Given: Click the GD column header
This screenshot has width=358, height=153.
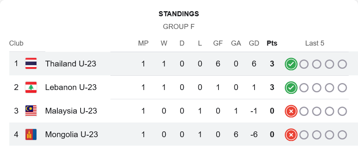Looking at the screenshot, I should (254, 43).
